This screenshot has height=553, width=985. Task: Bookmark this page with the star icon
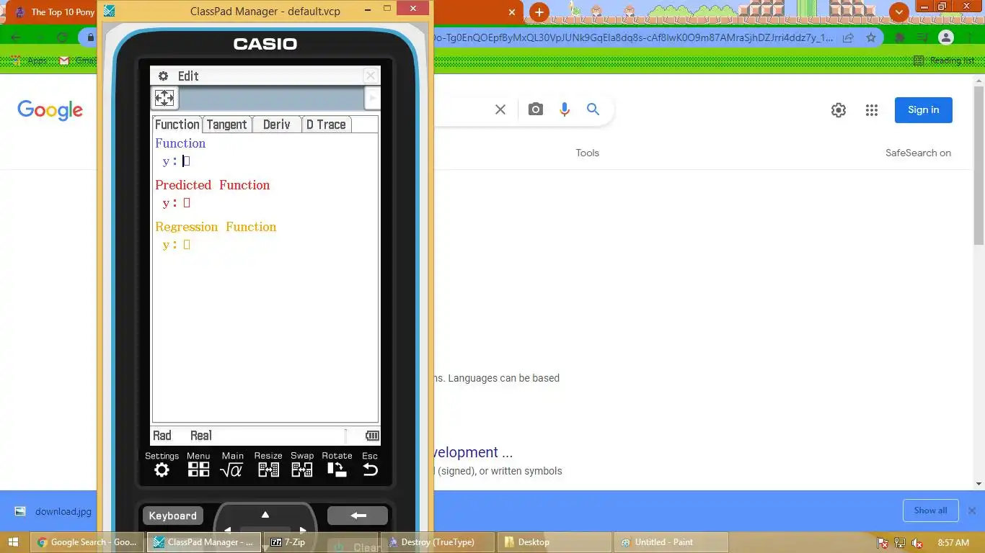(x=871, y=37)
